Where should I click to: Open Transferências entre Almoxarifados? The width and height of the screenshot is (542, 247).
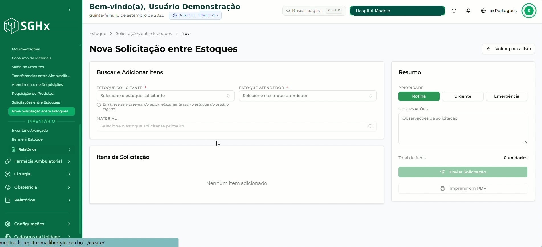(40, 76)
